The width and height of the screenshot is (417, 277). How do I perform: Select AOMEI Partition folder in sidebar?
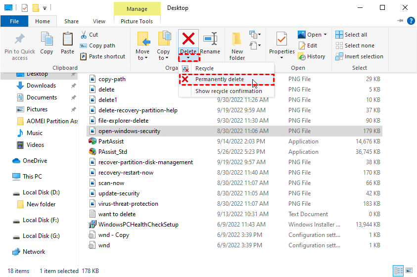(x=47, y=121)
